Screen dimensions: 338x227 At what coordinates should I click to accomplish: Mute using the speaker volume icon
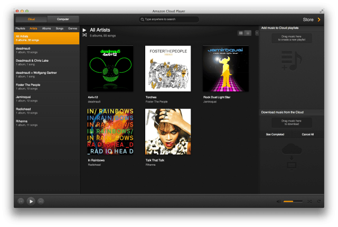(278, 201)
